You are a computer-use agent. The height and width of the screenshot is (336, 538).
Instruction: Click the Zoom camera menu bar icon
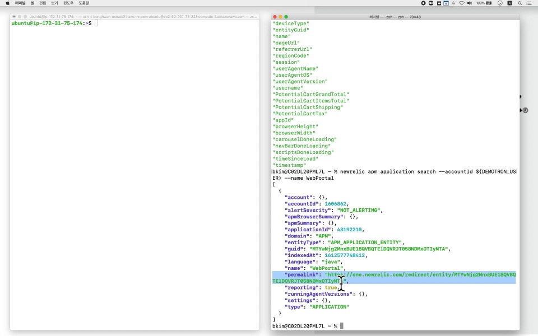(x=431, y=3)
